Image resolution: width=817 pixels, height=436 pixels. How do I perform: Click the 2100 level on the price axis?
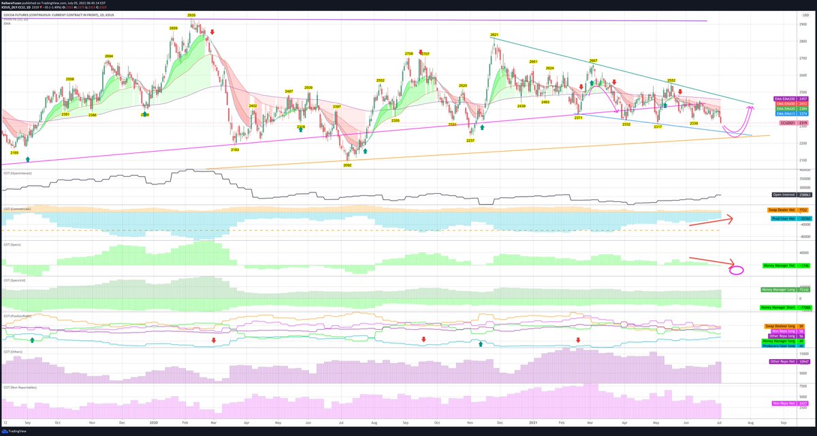pos(804,161)
